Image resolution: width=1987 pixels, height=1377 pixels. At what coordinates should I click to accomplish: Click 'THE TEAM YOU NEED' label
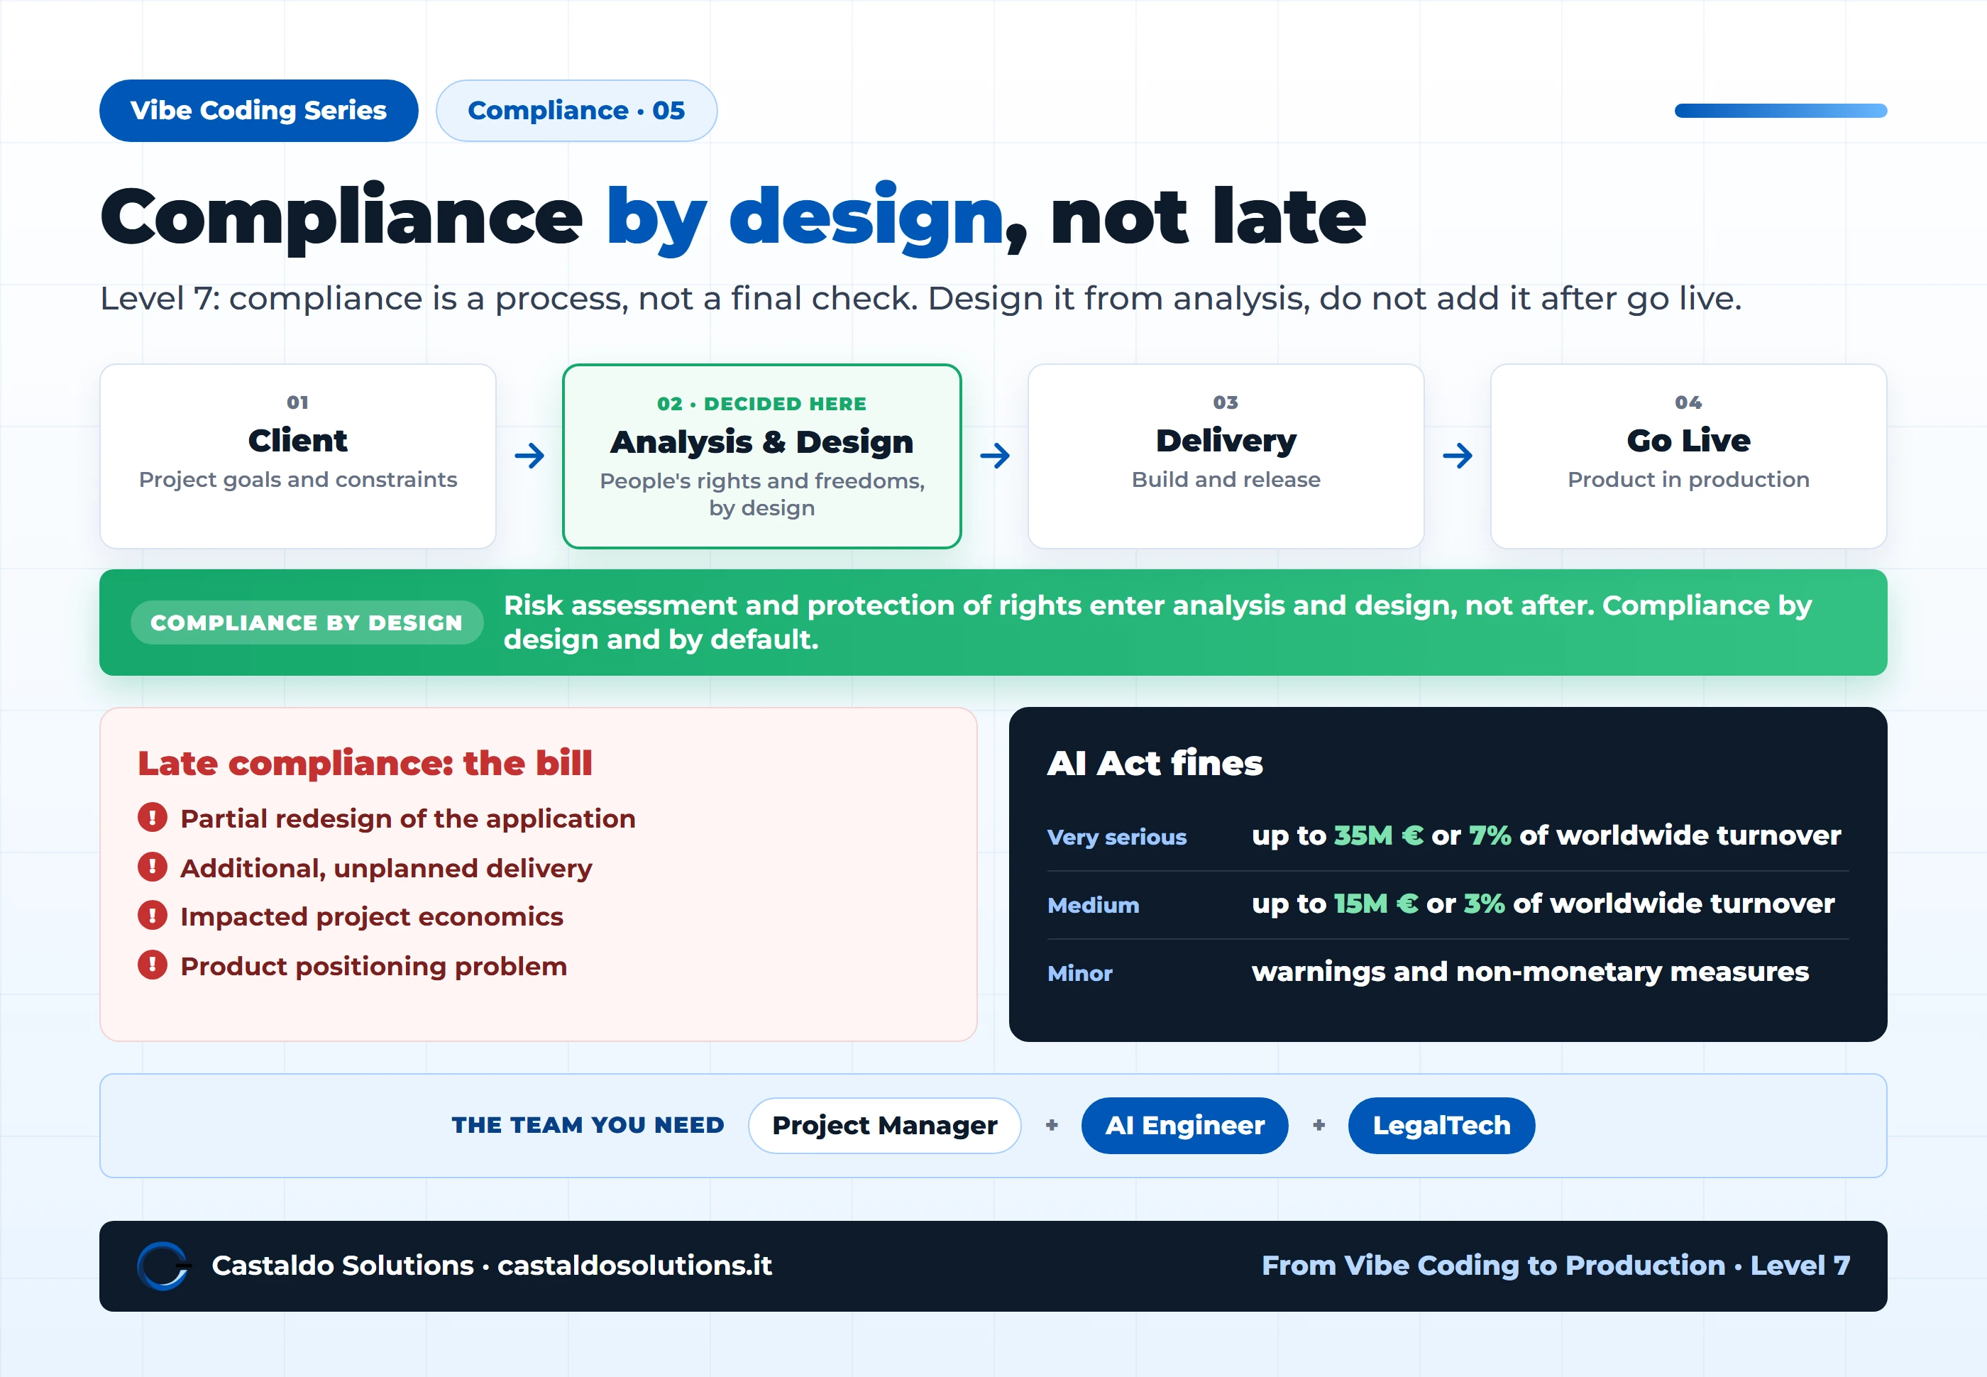point(588,1125)
